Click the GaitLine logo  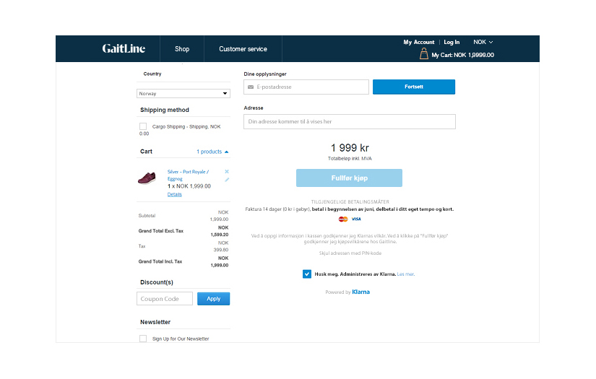coord(124,49)
